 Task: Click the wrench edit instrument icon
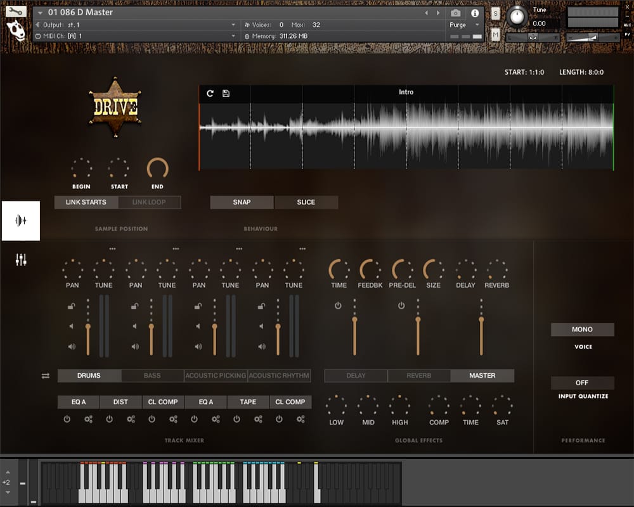(16, 11)
